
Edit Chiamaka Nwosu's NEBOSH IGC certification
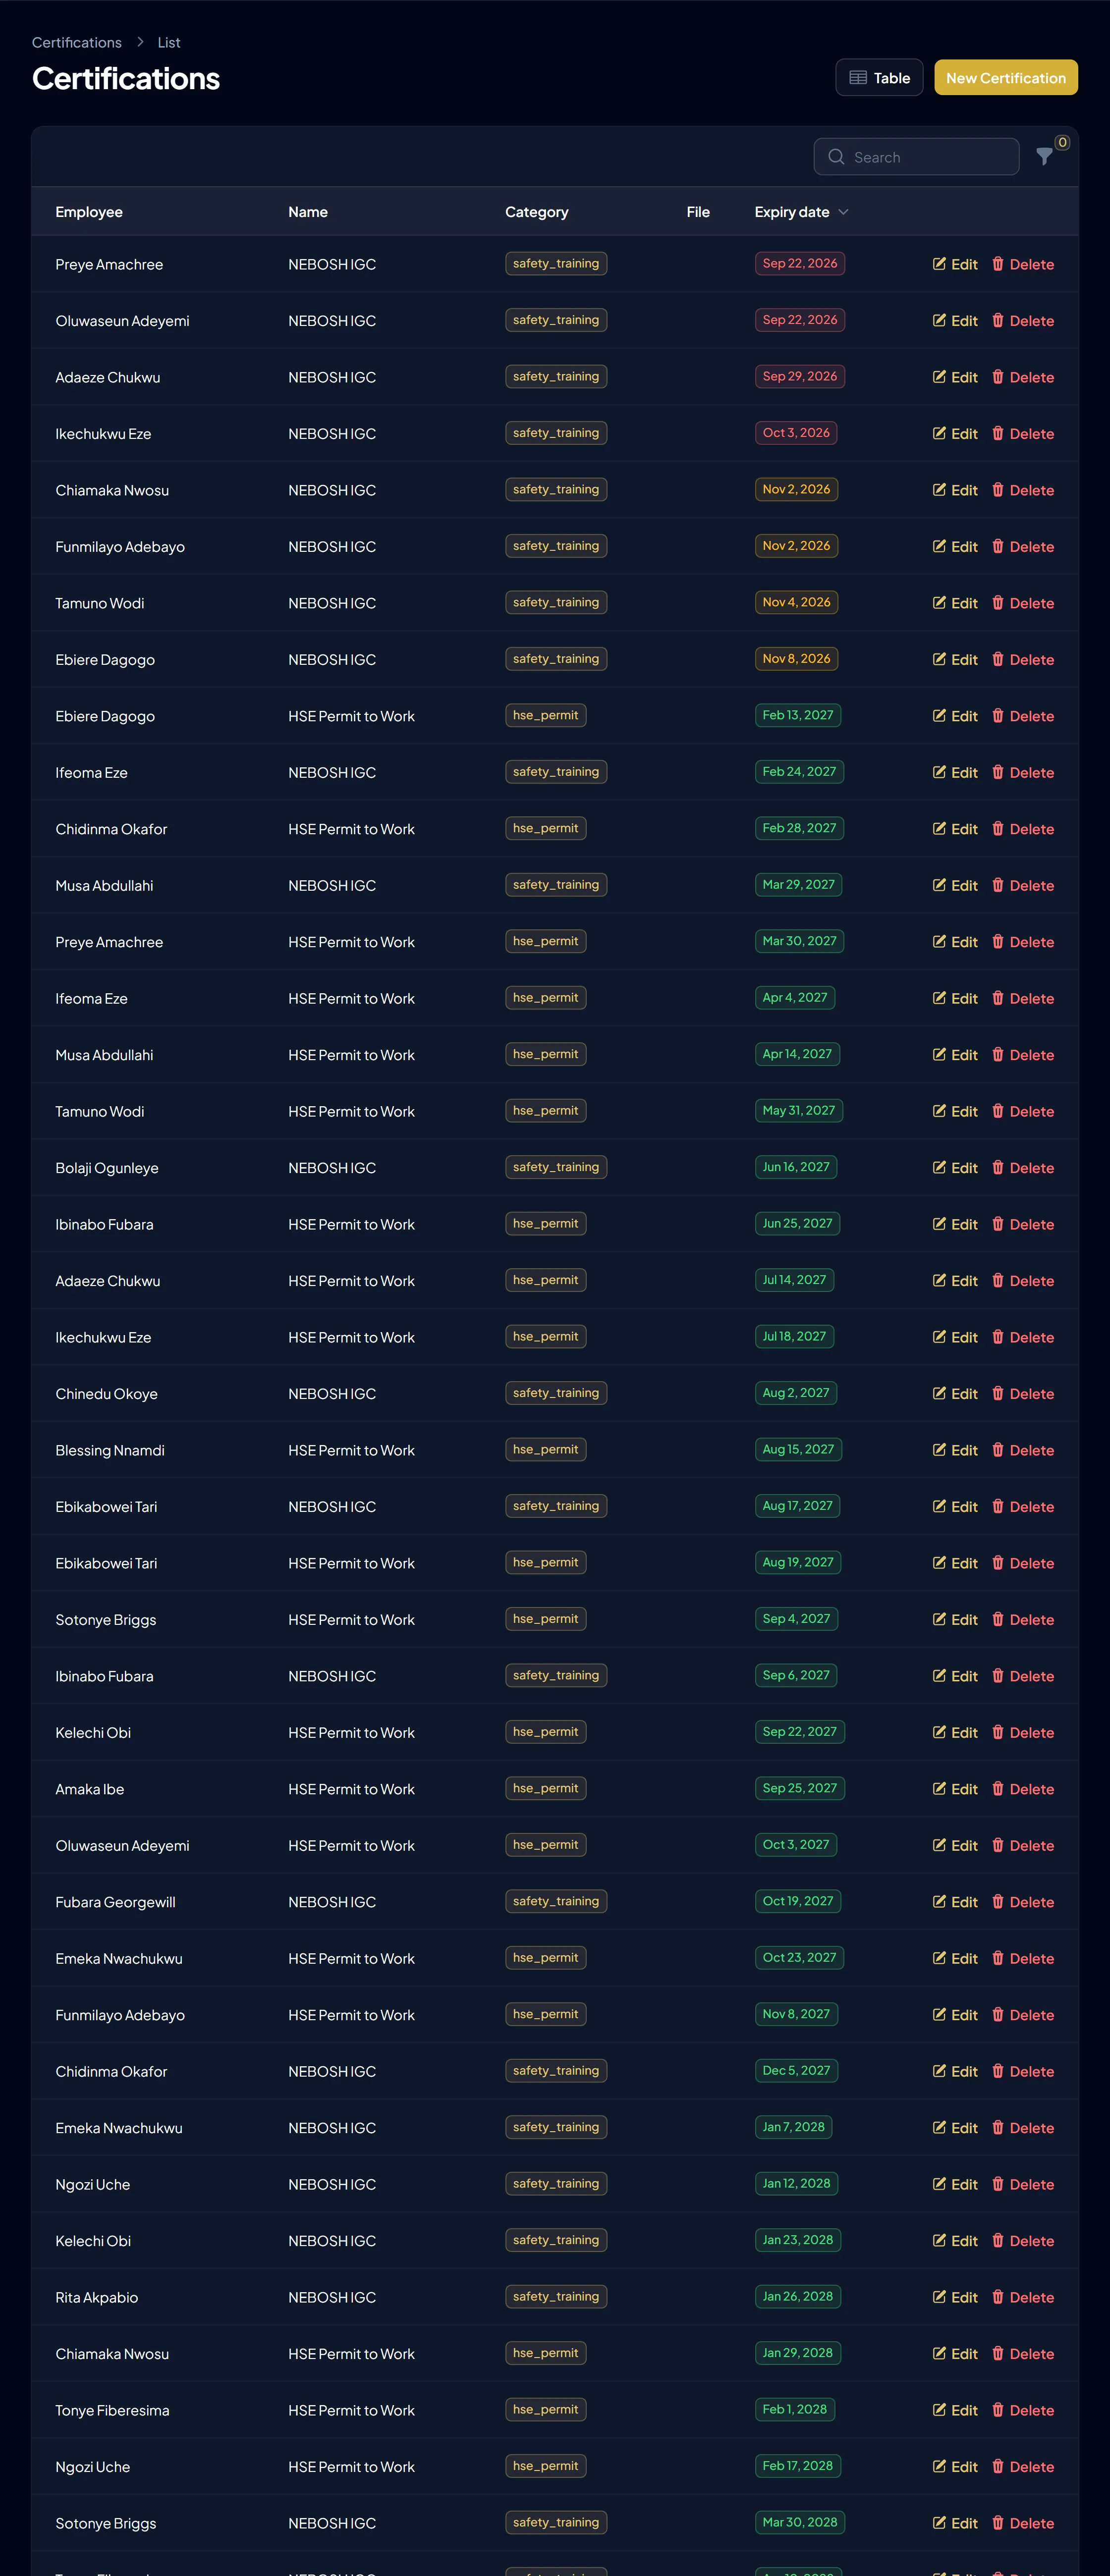(955, 490)
